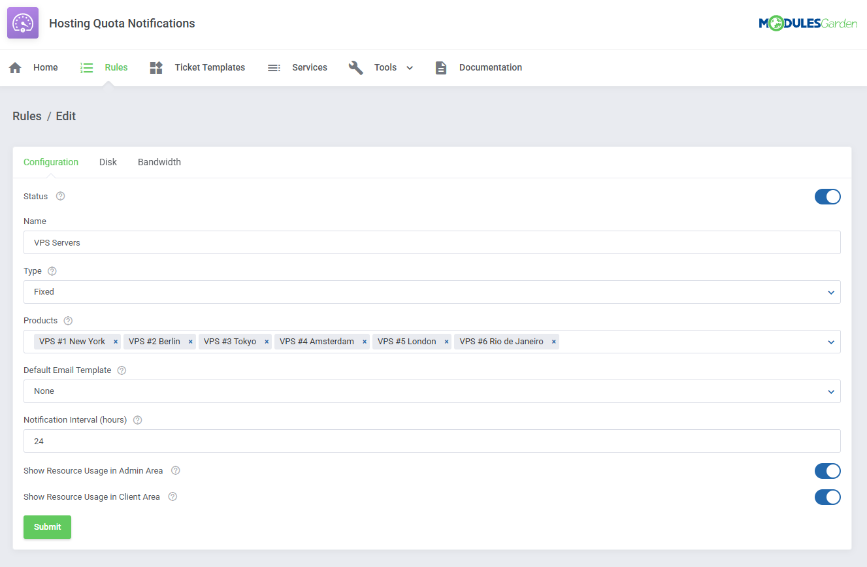Open the Home section via its house icon
867x567 pixels.
[x=14, y=67]
